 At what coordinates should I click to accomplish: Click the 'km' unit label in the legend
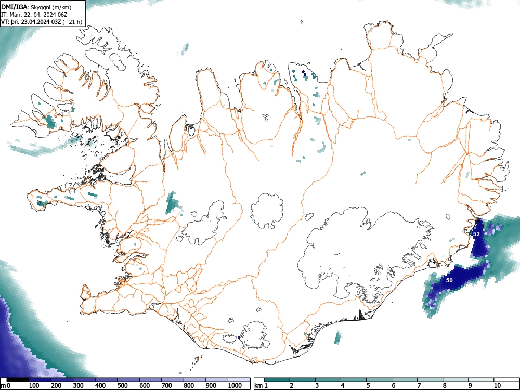(x=258, y=386)
